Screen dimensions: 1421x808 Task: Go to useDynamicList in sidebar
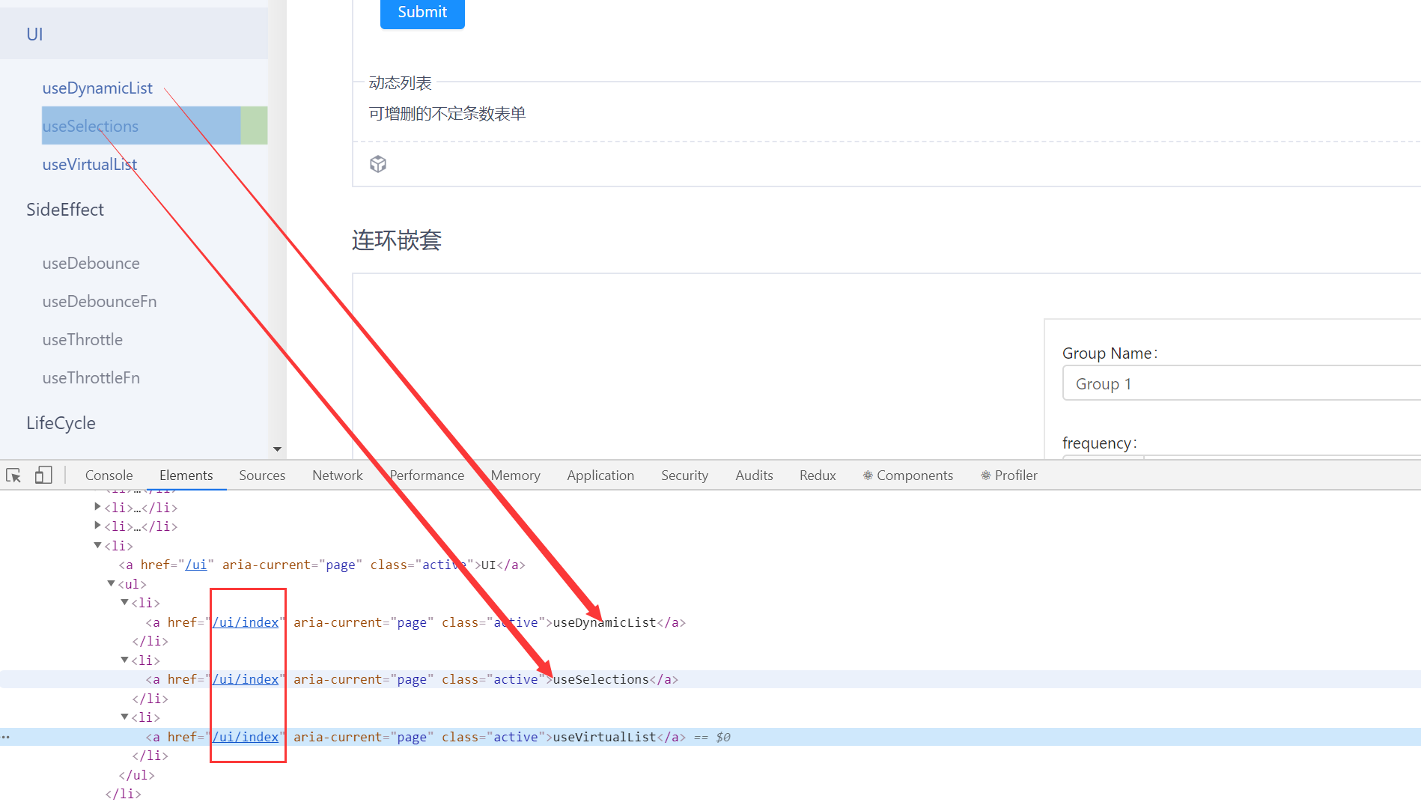point(97,88)
